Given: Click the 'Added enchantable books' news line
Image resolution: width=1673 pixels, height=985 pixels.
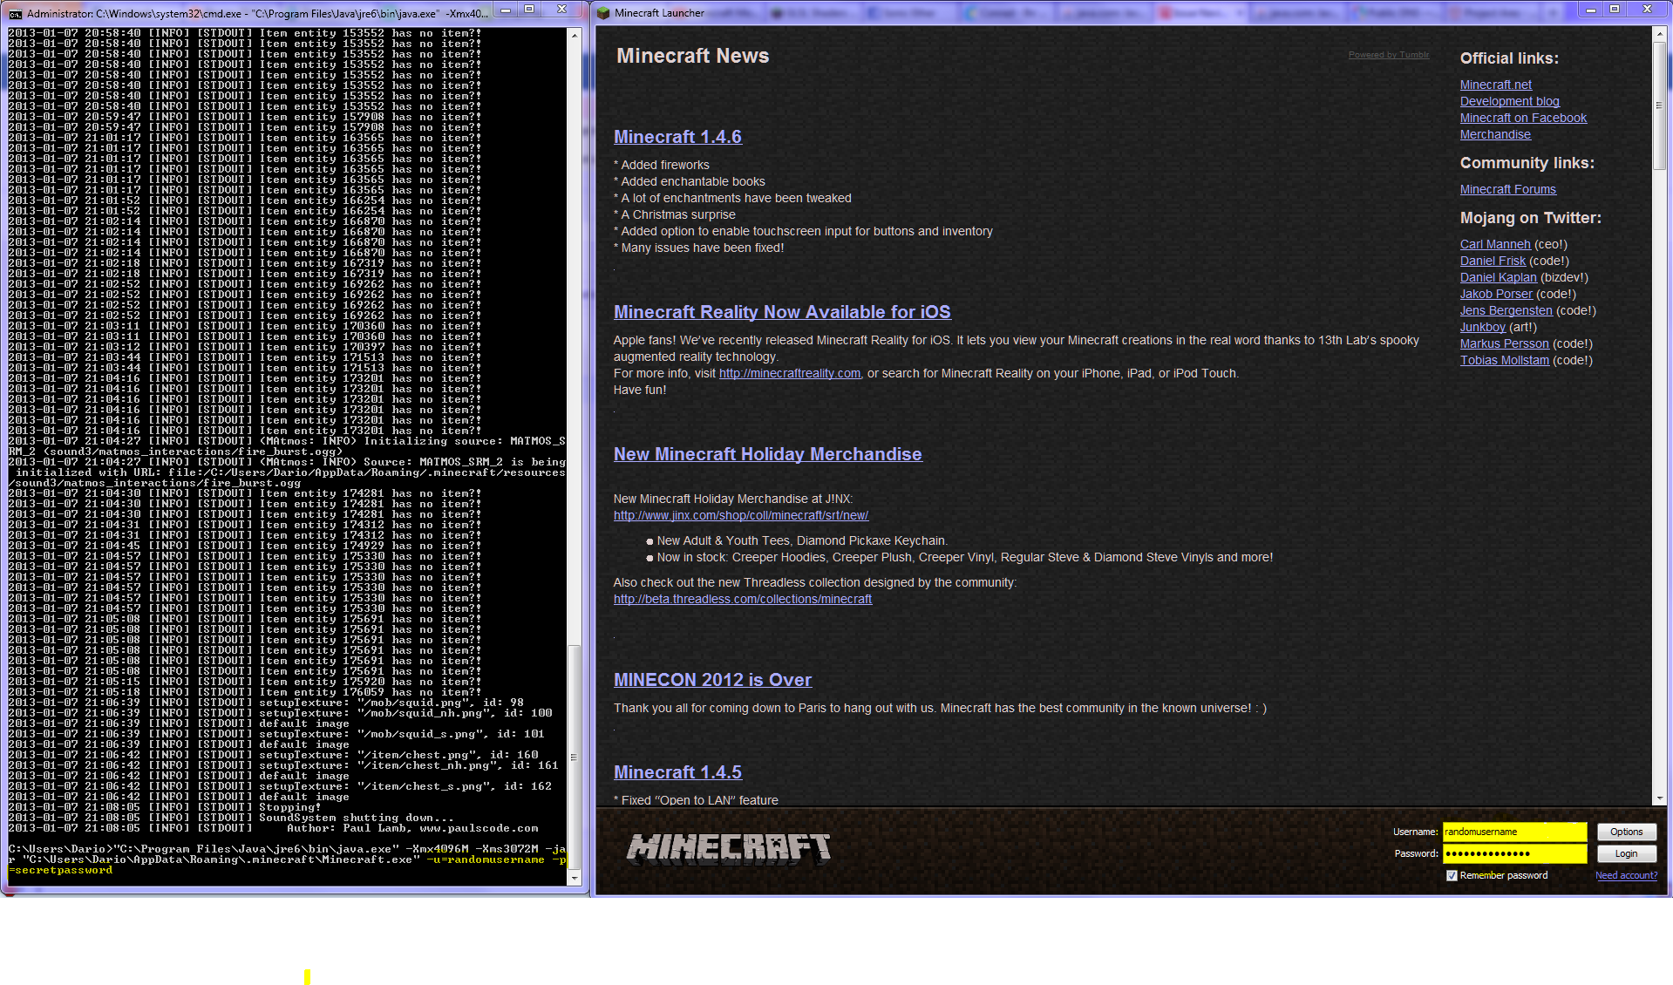Looking at the screenshot, I should tap(690, 181).
